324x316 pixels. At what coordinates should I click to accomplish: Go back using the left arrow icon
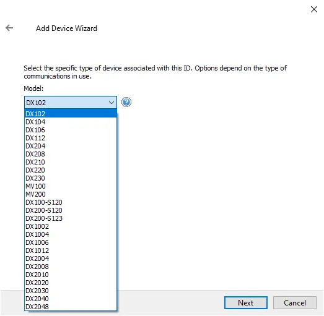pos(9,28)
